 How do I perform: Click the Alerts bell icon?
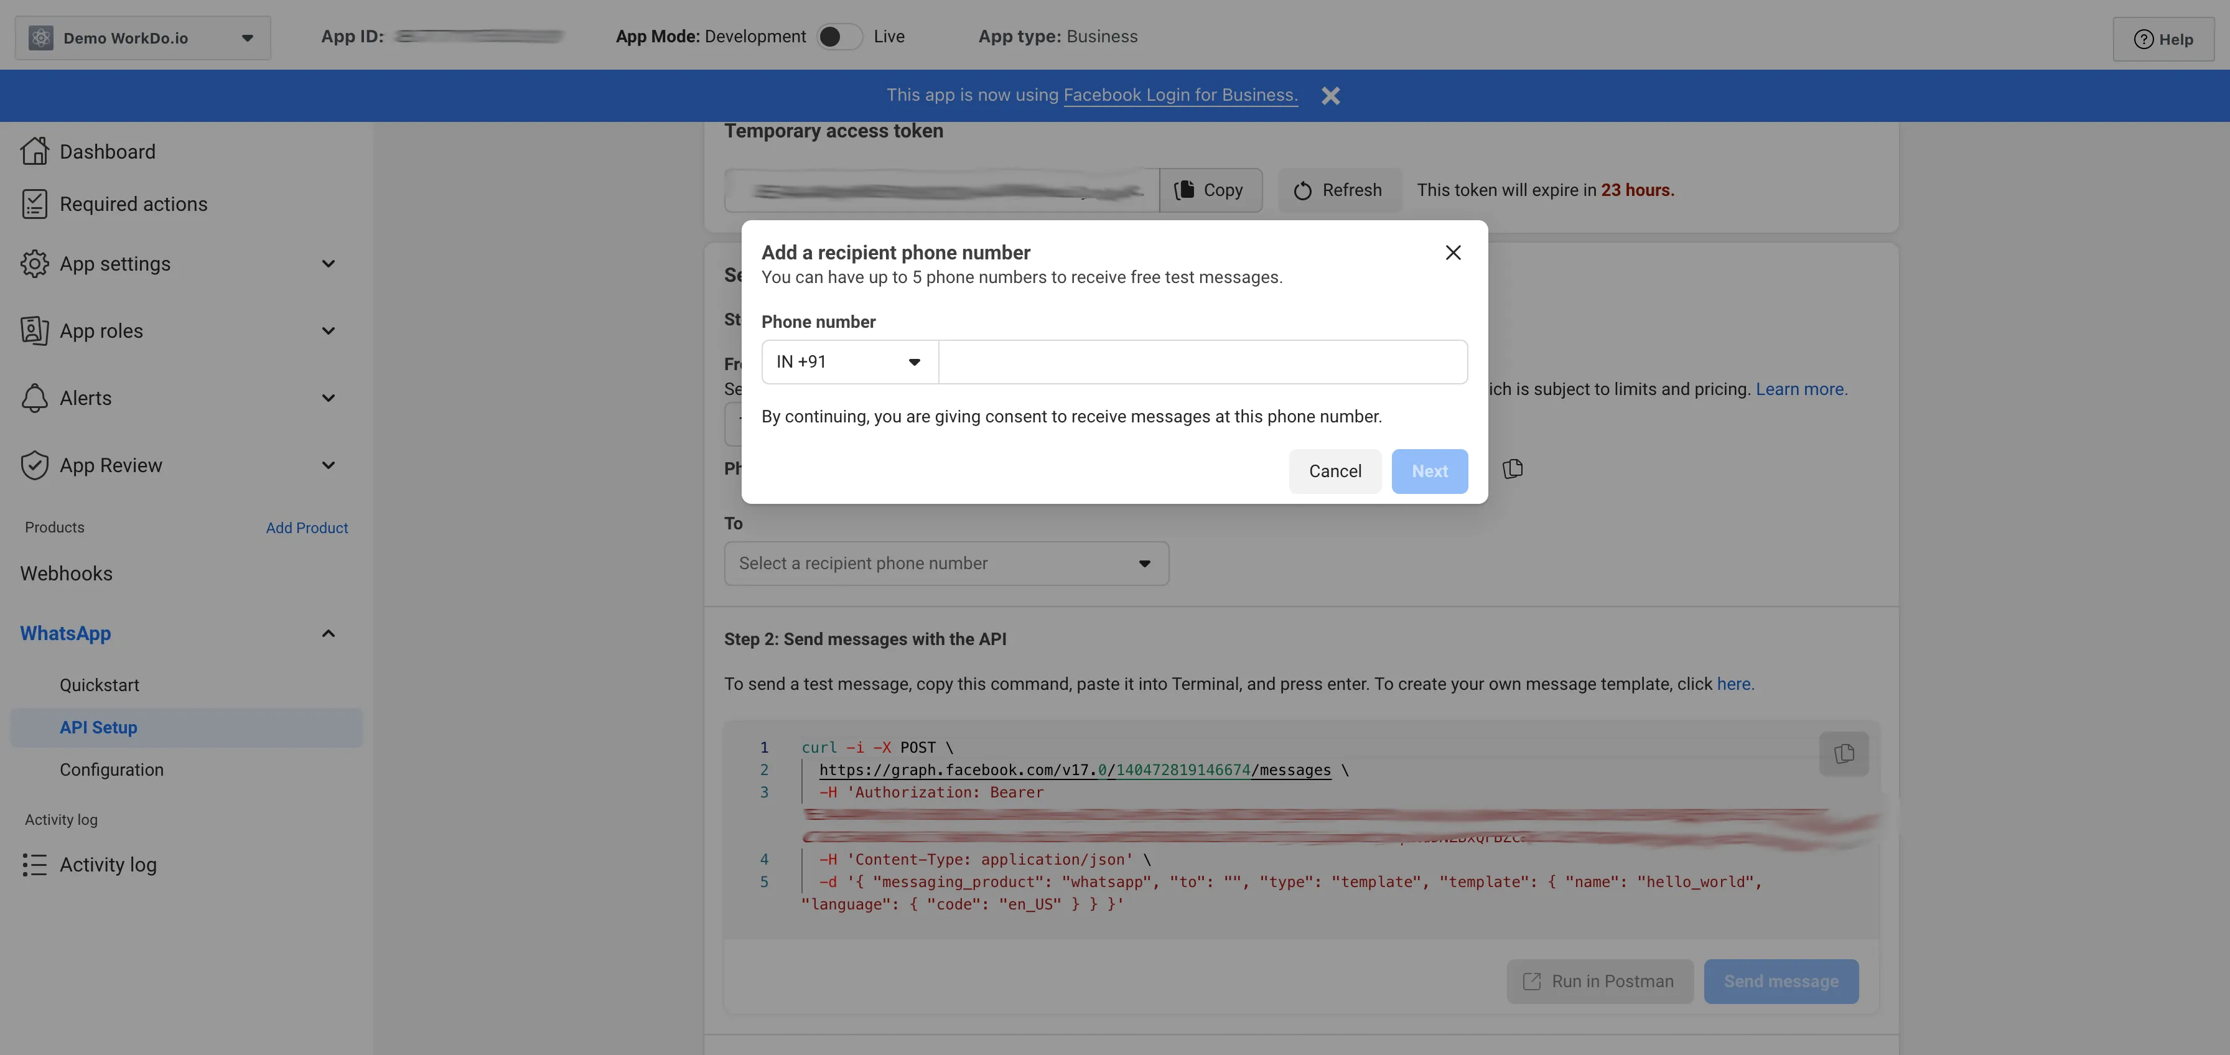35,398
